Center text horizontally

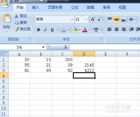click(x=117, y=29)
